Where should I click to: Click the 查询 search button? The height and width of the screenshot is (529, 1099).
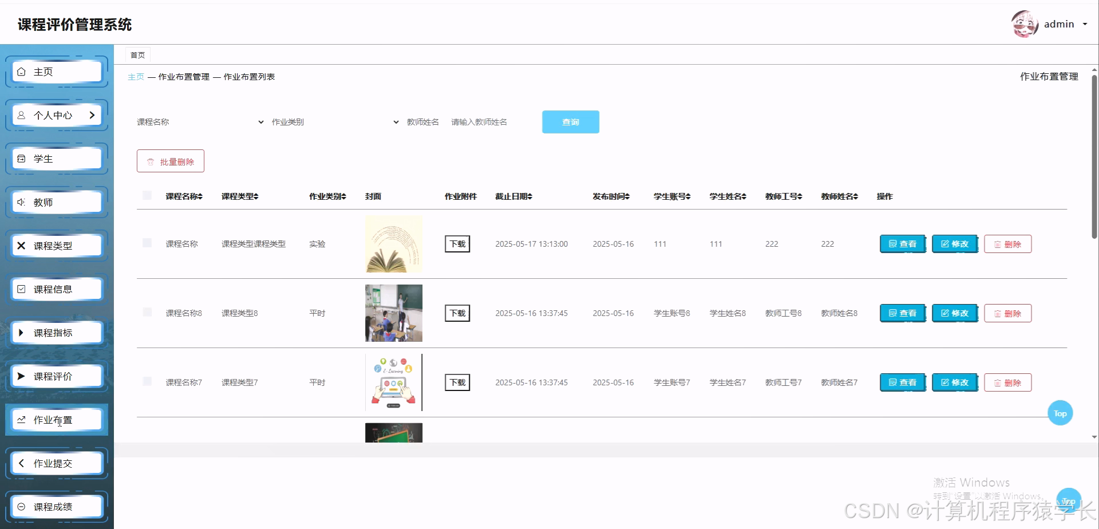point(570,121)
